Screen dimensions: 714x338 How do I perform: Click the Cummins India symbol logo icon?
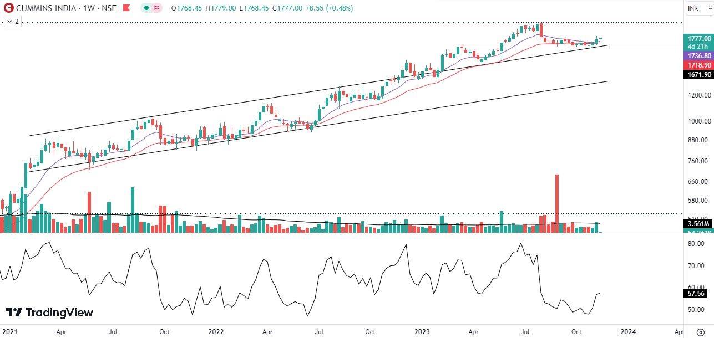8,8
